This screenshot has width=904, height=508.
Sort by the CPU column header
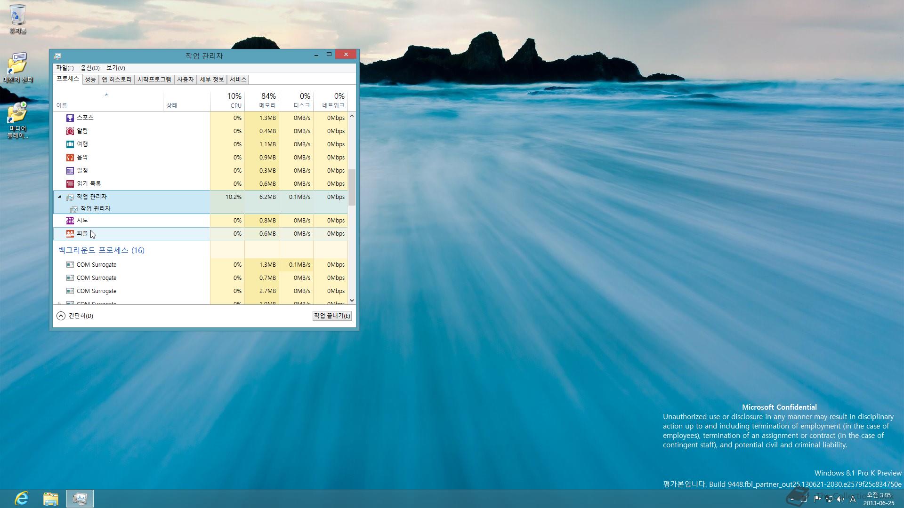tap(227, 101)
